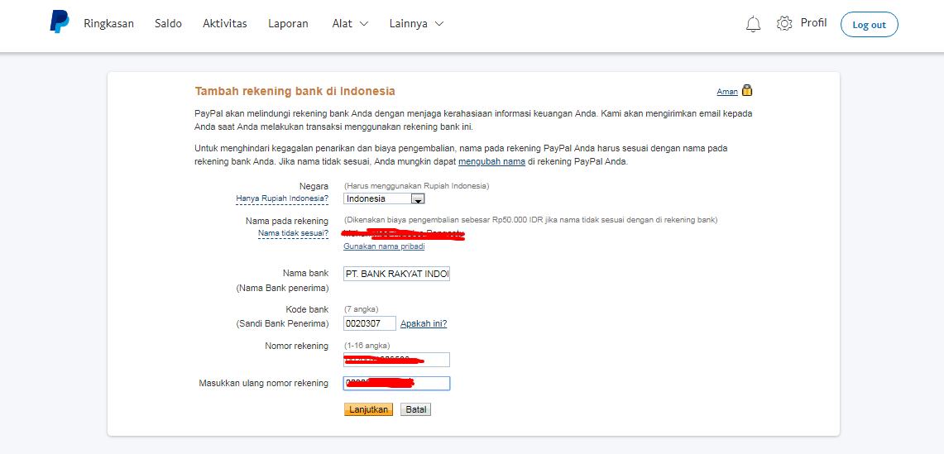Click the '(Sandi Bank Penerima)' label

tap(282, 324)
